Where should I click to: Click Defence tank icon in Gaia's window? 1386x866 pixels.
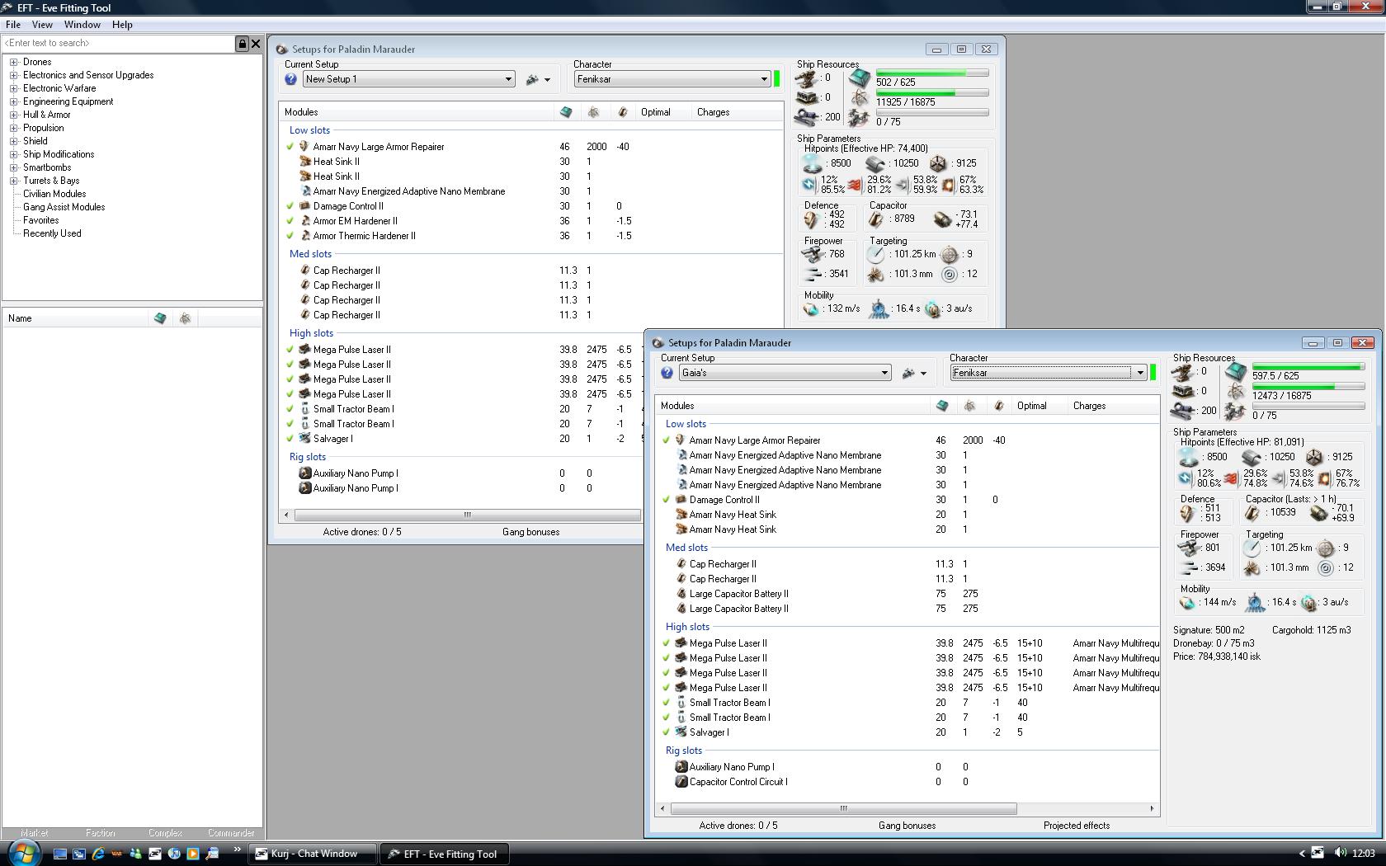point(1187,513)
